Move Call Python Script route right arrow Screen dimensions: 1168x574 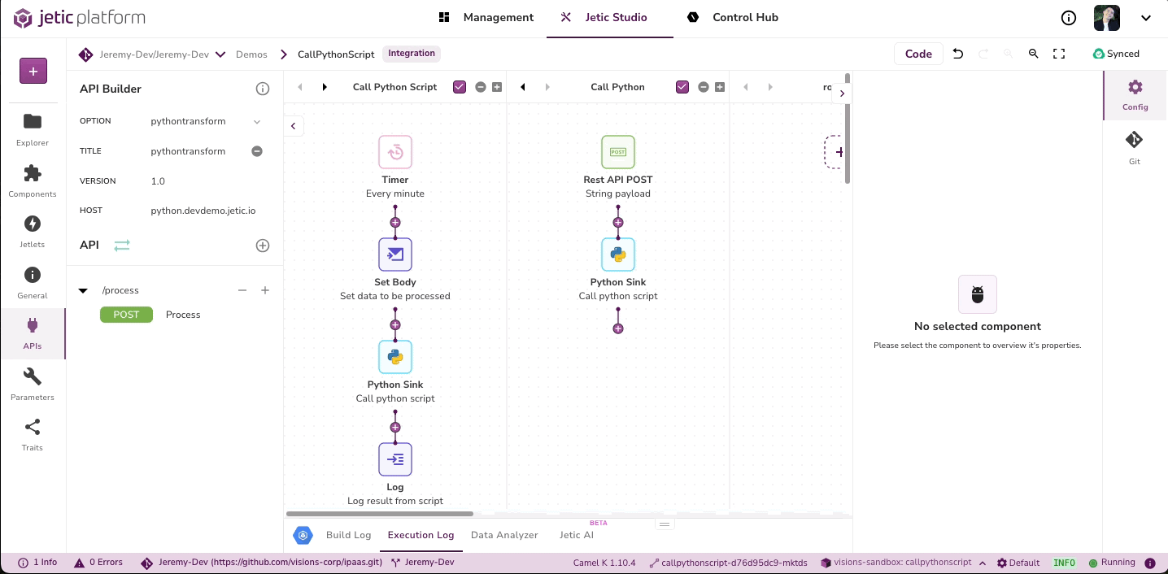click(325, 87)
